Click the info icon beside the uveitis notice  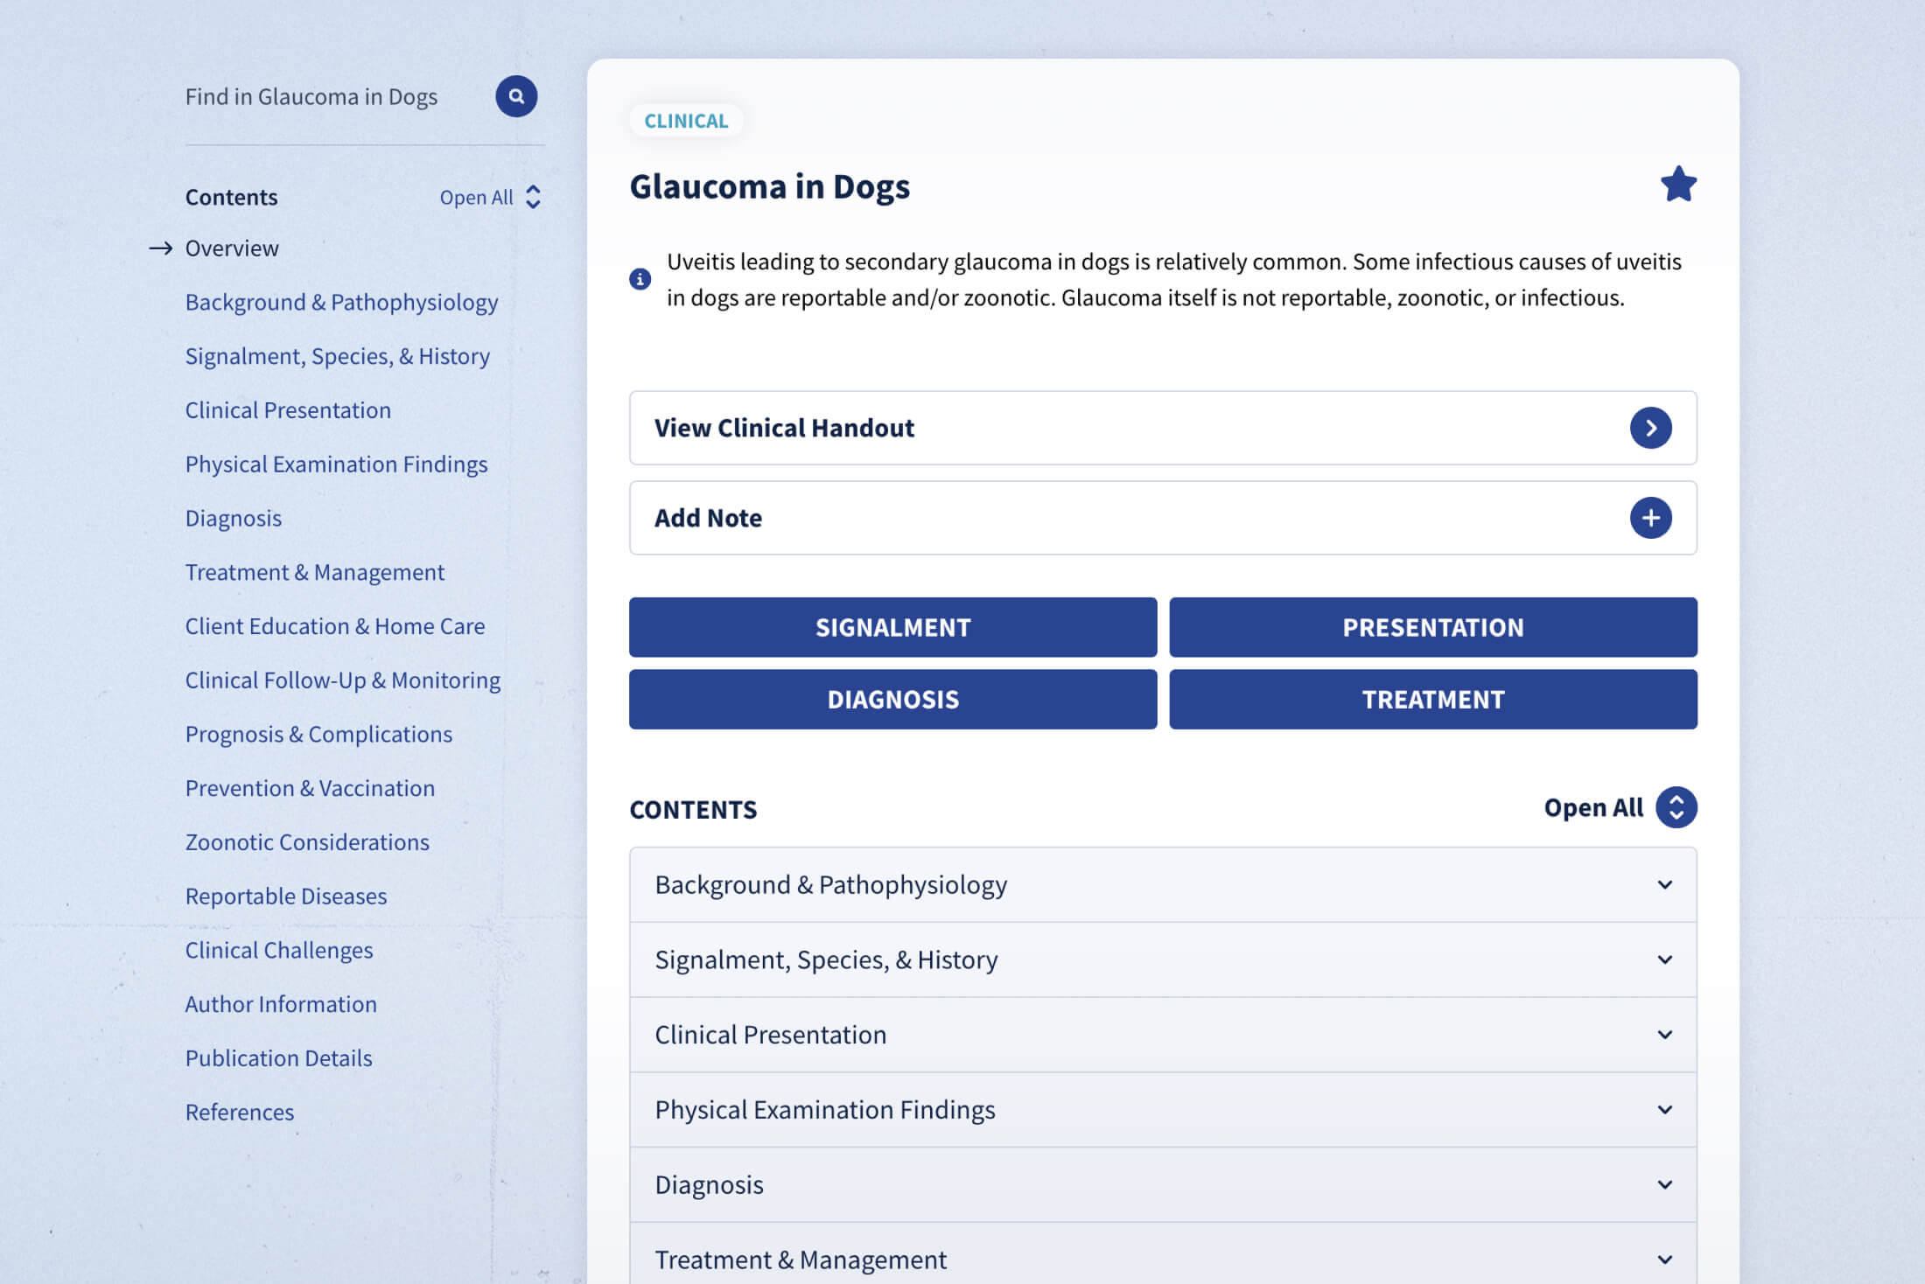click(640, 279)
